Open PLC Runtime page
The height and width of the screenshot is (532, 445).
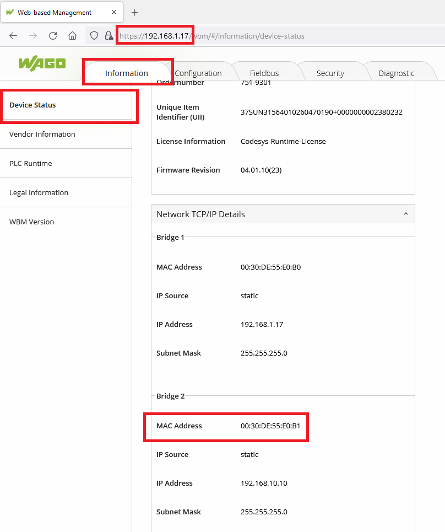(x=31, y=163)
